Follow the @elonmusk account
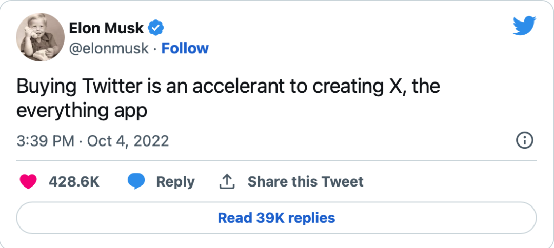 click(185, 48)
